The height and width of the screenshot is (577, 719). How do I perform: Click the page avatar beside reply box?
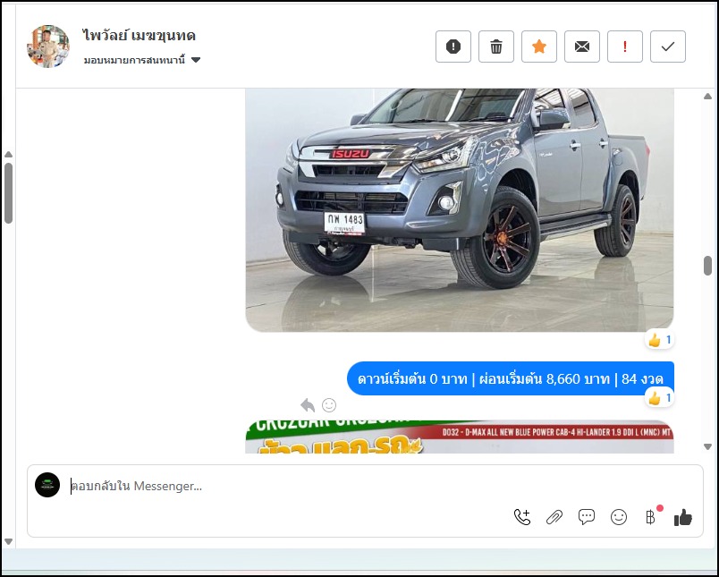47,485
